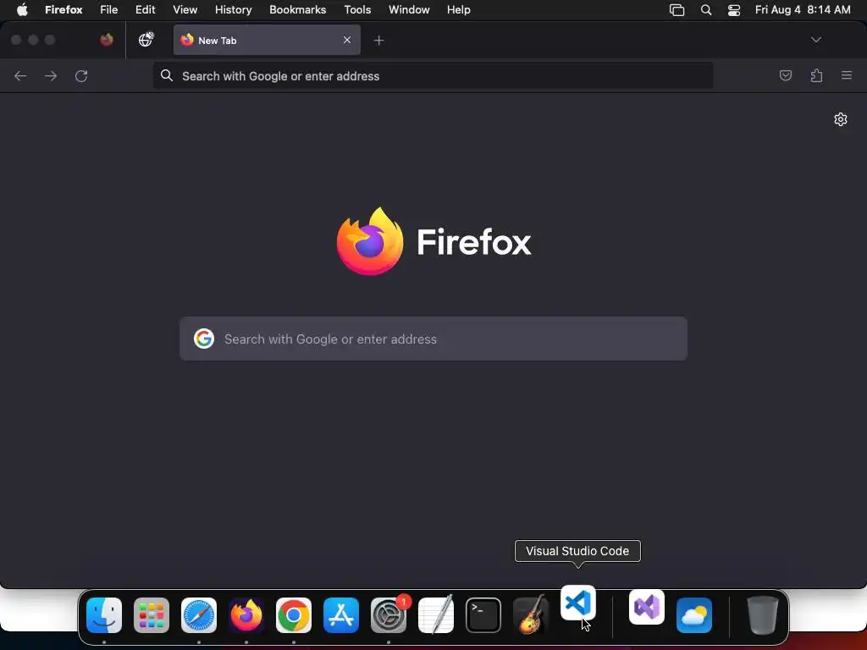
Task: Open the Help menu
Action: pos(458,9)
